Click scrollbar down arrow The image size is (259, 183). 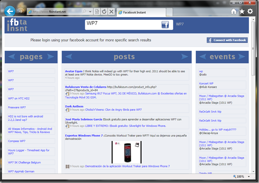[253, 171]
